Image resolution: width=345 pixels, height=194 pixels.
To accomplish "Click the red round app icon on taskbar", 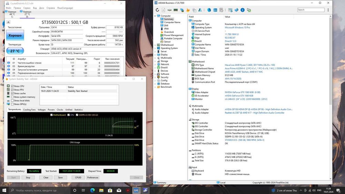I will click(128, 190).
